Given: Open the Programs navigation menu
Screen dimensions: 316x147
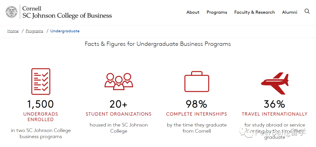Looking at the screenshot, I should coord(217,12).
